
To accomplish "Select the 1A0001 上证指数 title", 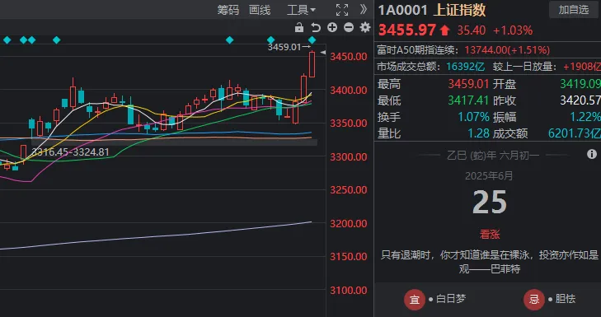I will [x=432, y=11].
